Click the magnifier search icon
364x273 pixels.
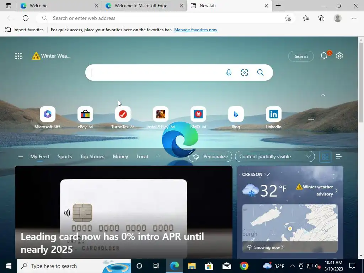(x=261, y=73)
